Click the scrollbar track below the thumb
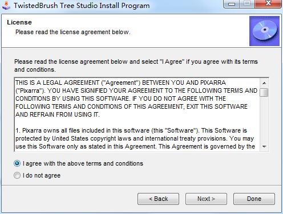This screenshot has height=214, width=283. click(x=264, y=120)
